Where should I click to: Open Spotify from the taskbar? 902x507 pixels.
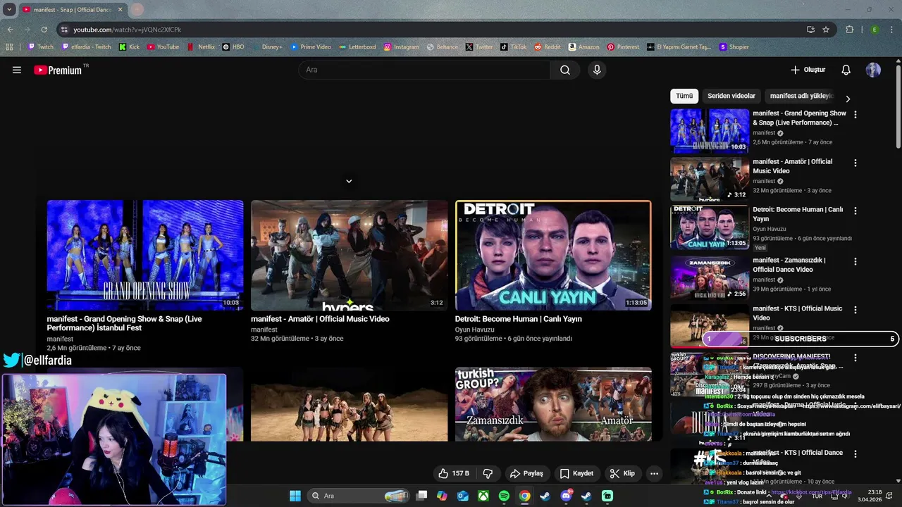click(x=504, y=496)
